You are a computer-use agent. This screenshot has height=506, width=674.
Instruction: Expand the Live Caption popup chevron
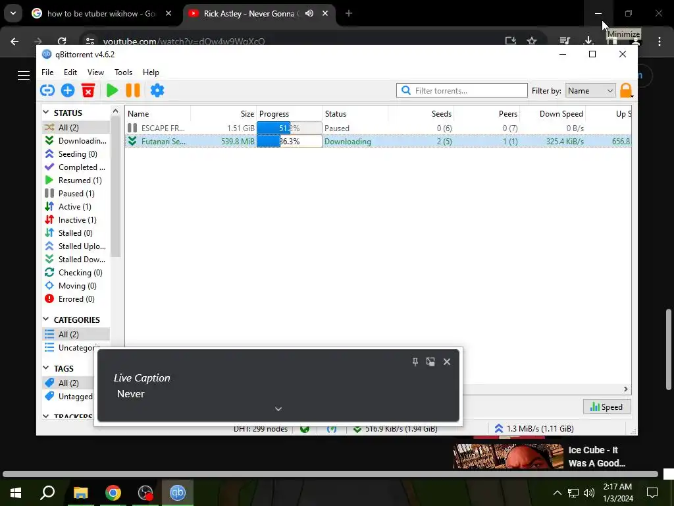278,408
